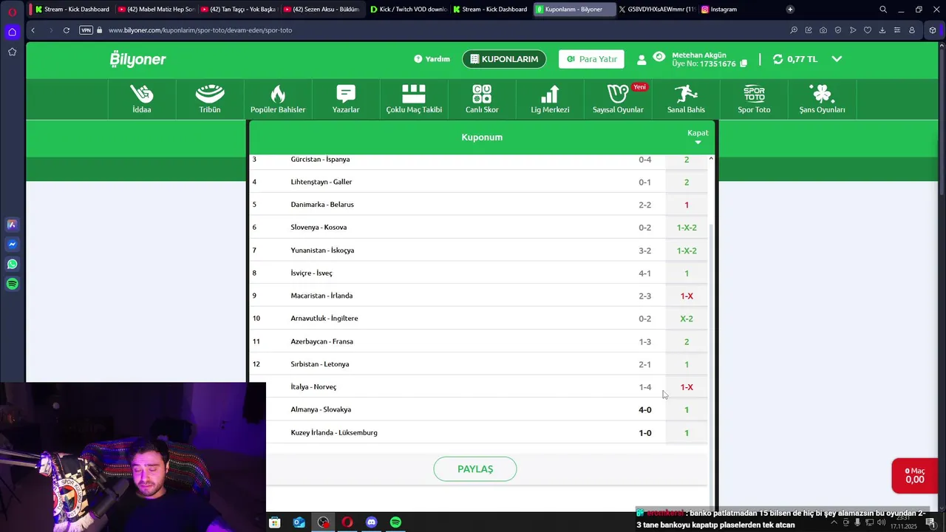Open Çoklu Maç Takibi
Screen dimensions: 946x532
pyautogui.click(x=414, y=99)
